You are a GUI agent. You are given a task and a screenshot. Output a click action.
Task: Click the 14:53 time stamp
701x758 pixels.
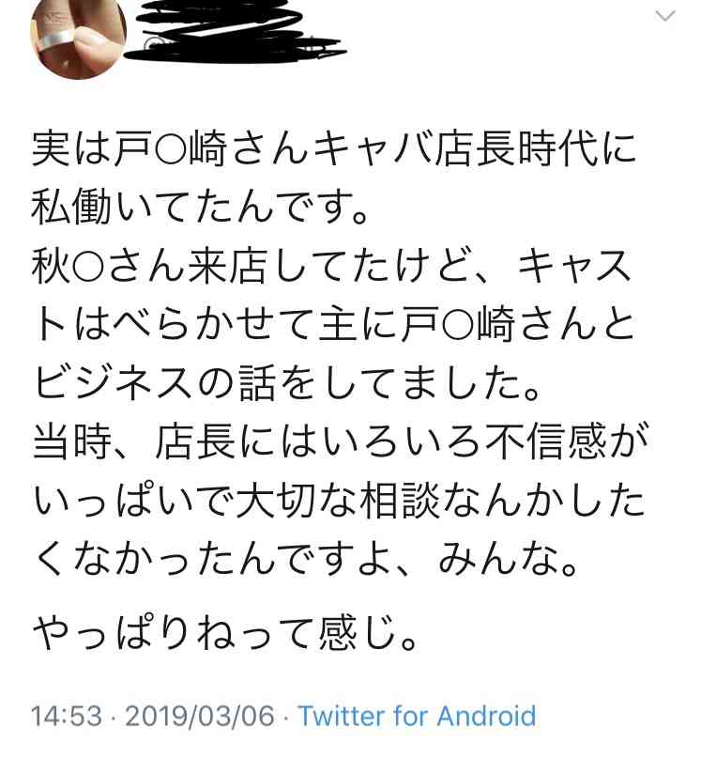67,716
